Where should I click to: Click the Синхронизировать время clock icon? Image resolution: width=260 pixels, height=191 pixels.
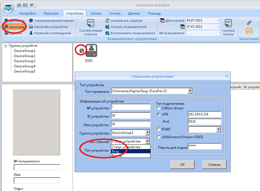point(31,21)
